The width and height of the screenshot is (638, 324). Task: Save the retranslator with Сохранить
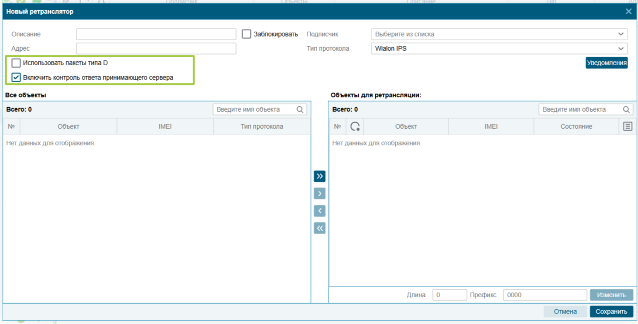(611, 312)
